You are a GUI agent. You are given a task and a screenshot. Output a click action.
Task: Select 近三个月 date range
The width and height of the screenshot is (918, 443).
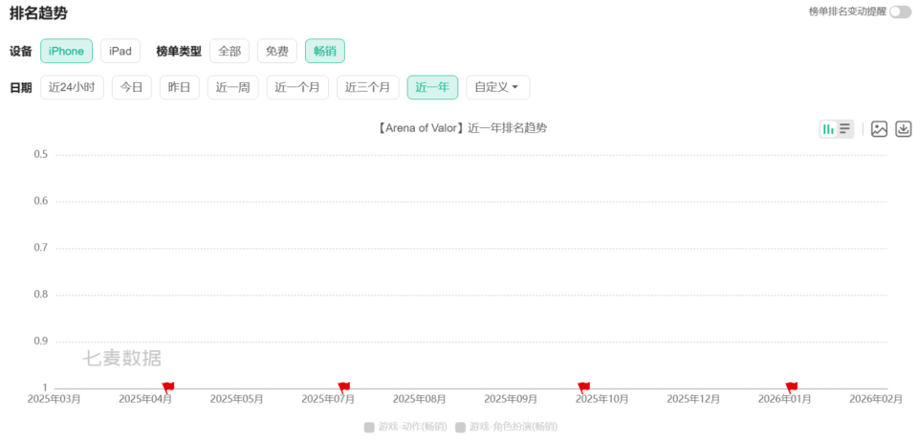367,87
